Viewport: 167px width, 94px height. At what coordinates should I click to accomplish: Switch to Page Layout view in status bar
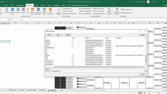pyautogui.click(x=145, y=93)
